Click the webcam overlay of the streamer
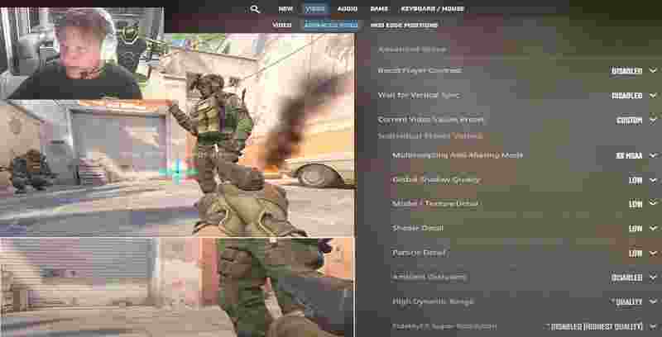Viewport: 662px width, 337px height. (82, 53)
